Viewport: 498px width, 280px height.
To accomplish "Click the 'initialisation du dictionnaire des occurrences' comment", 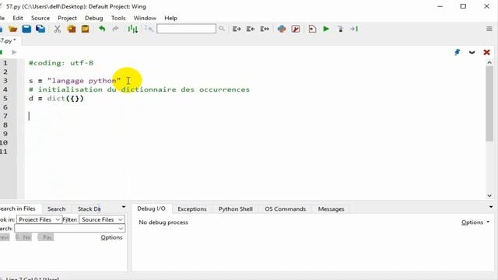I will point(139,89).
